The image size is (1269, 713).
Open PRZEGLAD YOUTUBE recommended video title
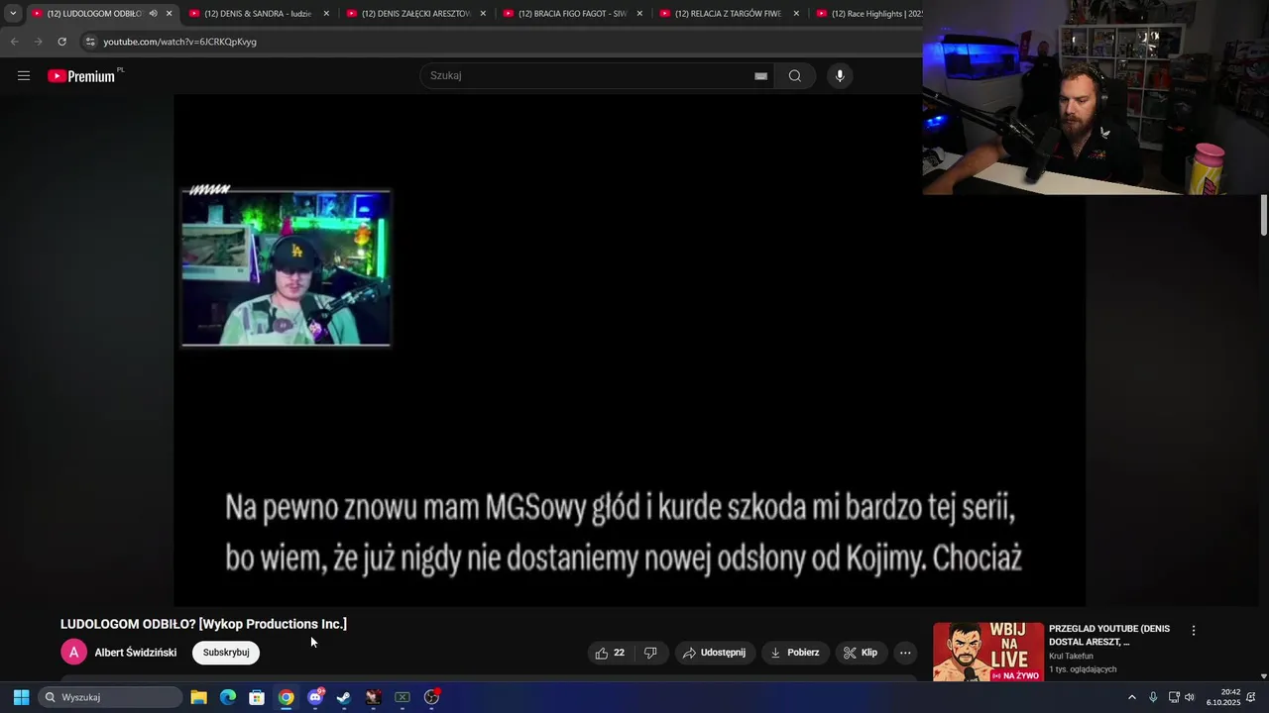pyautogui.click(x=1109, y=635)
